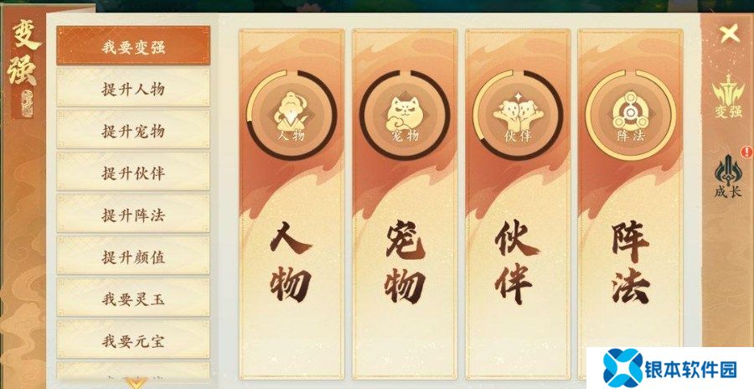Open the 提升颜值 option
Image resolution: width=754 pixels, height=389 pixels.
click(x=133, y=256)
